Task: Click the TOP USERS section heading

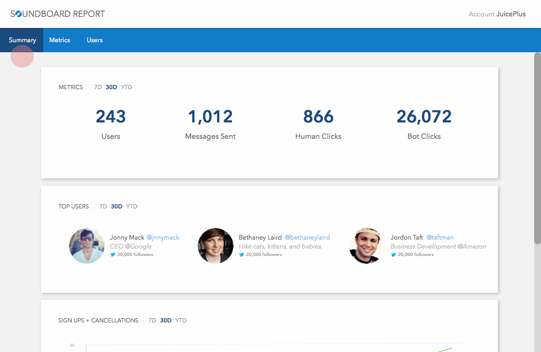Action: click(x=73, y=206)
